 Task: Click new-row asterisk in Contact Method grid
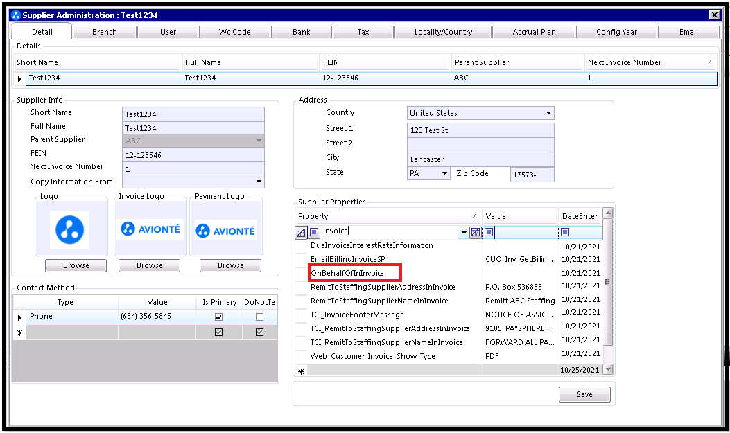[x=19, y=333]
